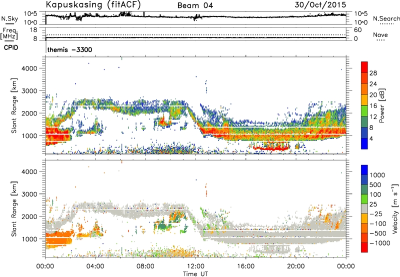Click the '-25' label on the velocity color bar
Viewport: 400px width, 277px height.
[376, 213]
